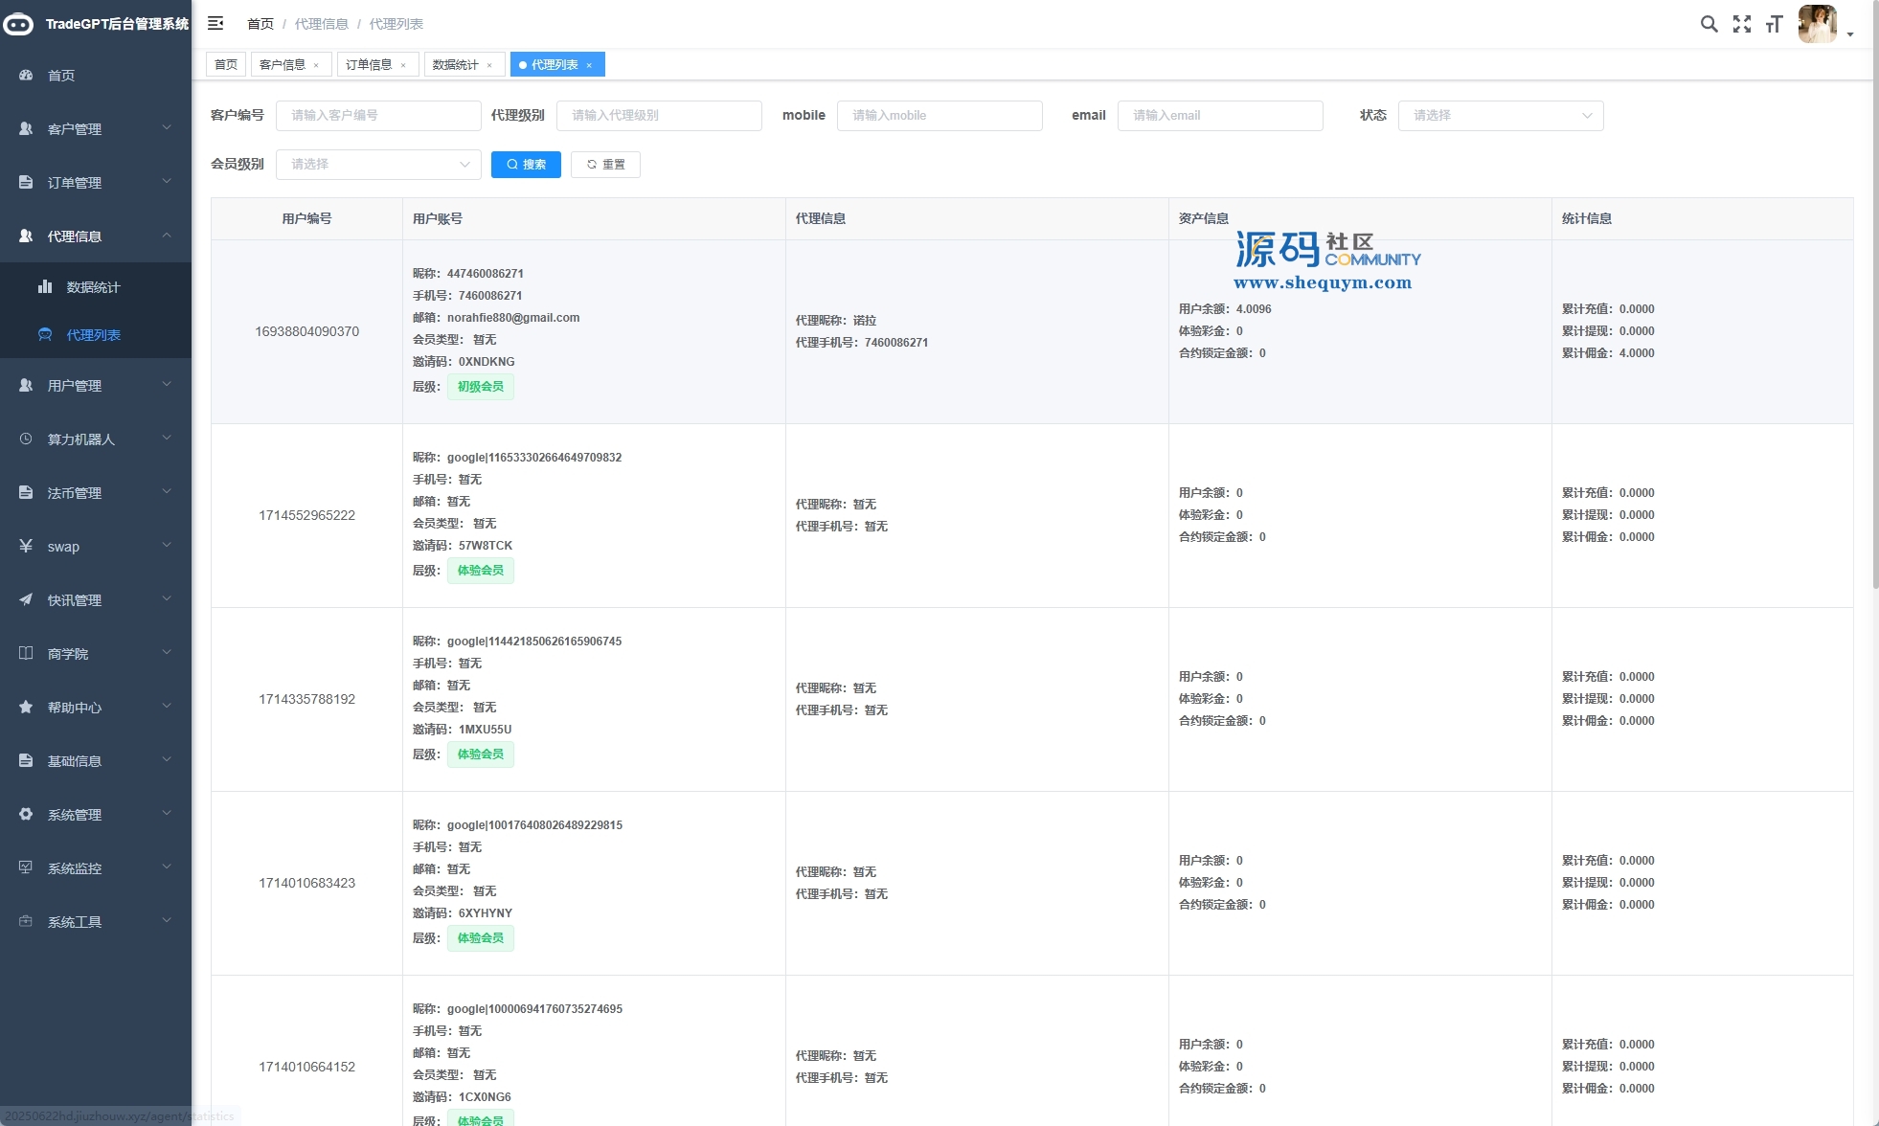
Task: Open the header search magnifier icon
Action: [x=1709, y=24]
